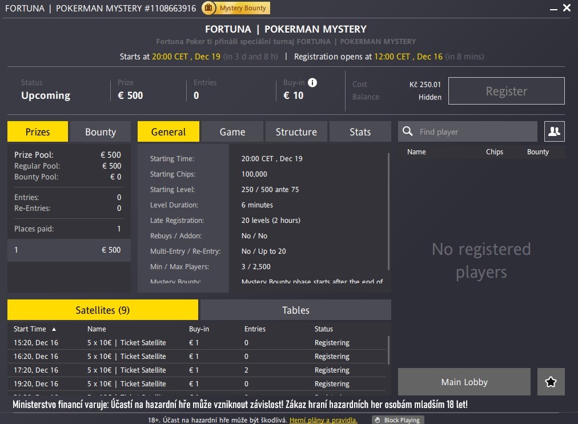Image resolution: width=578 pixels, height=424 pixels.
Task: Click the General details panel scrollbar
Action: [x=388, y=211]
